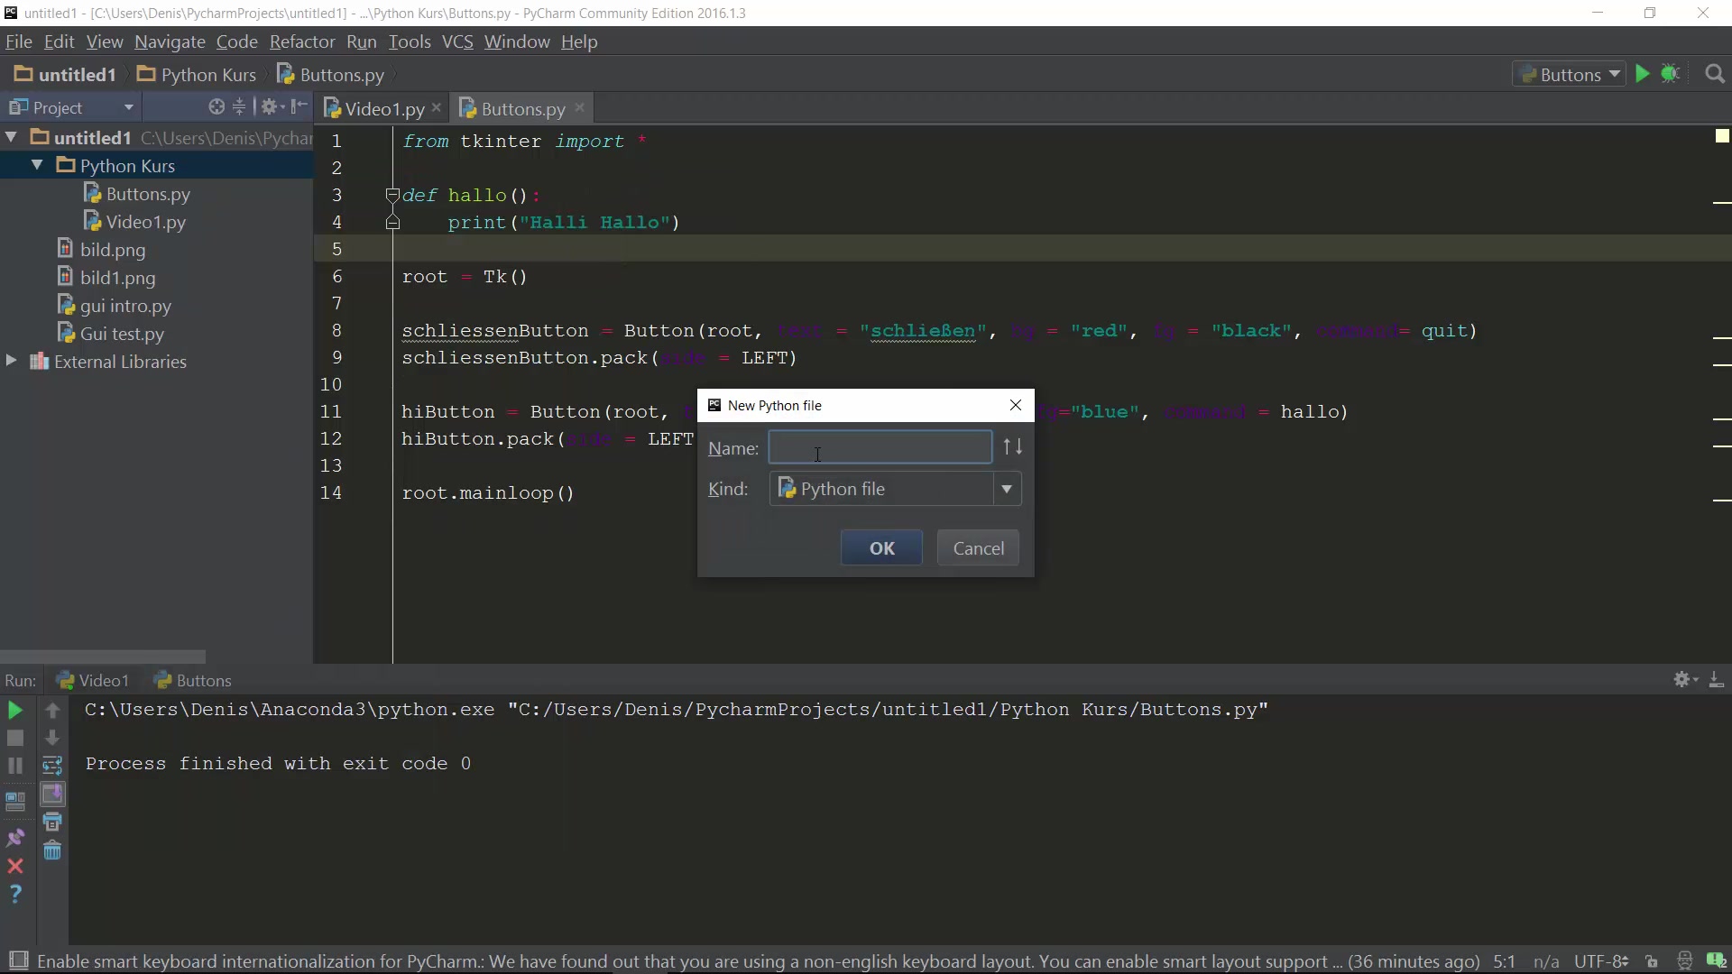
Task: Click the print icon in Run panel
Action: 52,822
